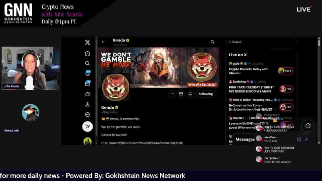Expand Messages drawer with the arrows icon
The image size is (322, 181).
(x=306, y=139)
